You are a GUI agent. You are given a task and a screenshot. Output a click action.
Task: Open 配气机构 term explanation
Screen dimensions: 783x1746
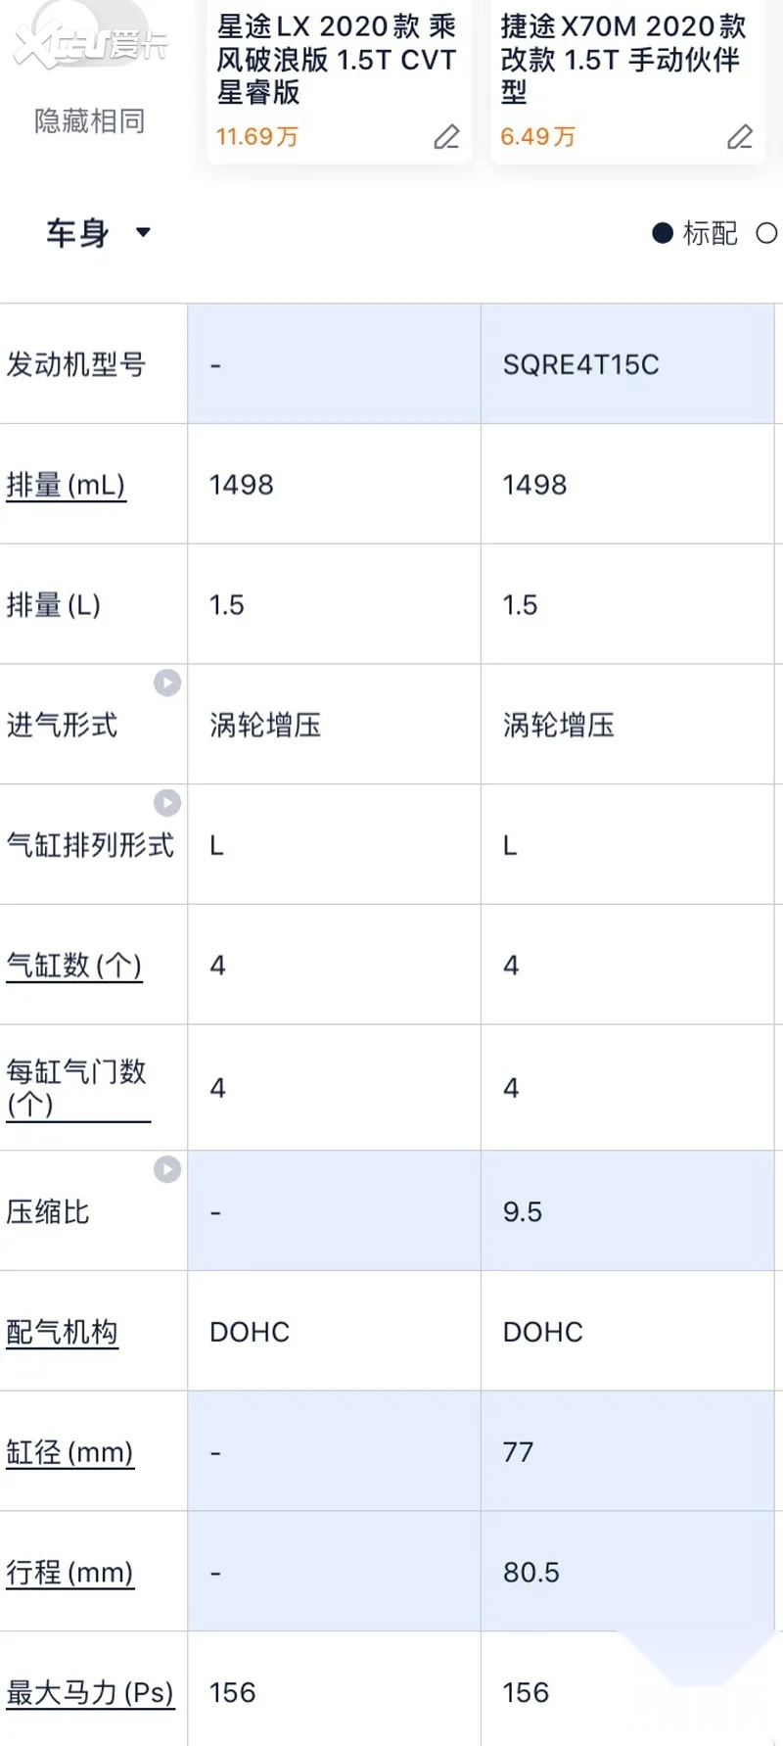[62, 1332]
